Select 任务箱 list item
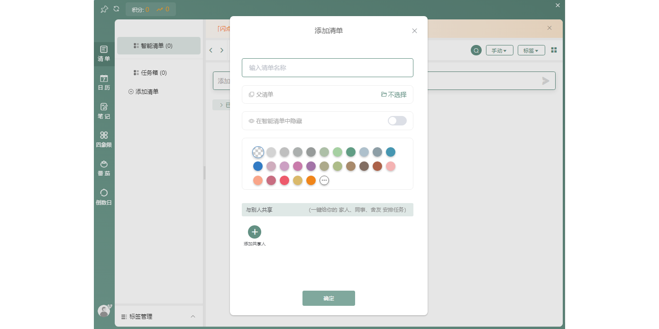 click(154, 73)
